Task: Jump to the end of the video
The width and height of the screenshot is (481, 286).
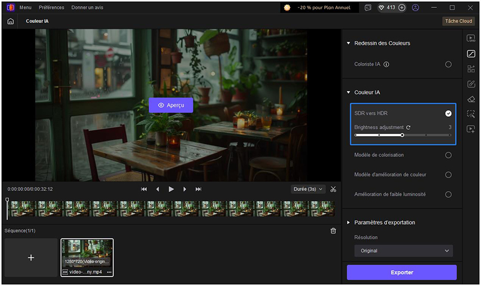Action: 199,189
